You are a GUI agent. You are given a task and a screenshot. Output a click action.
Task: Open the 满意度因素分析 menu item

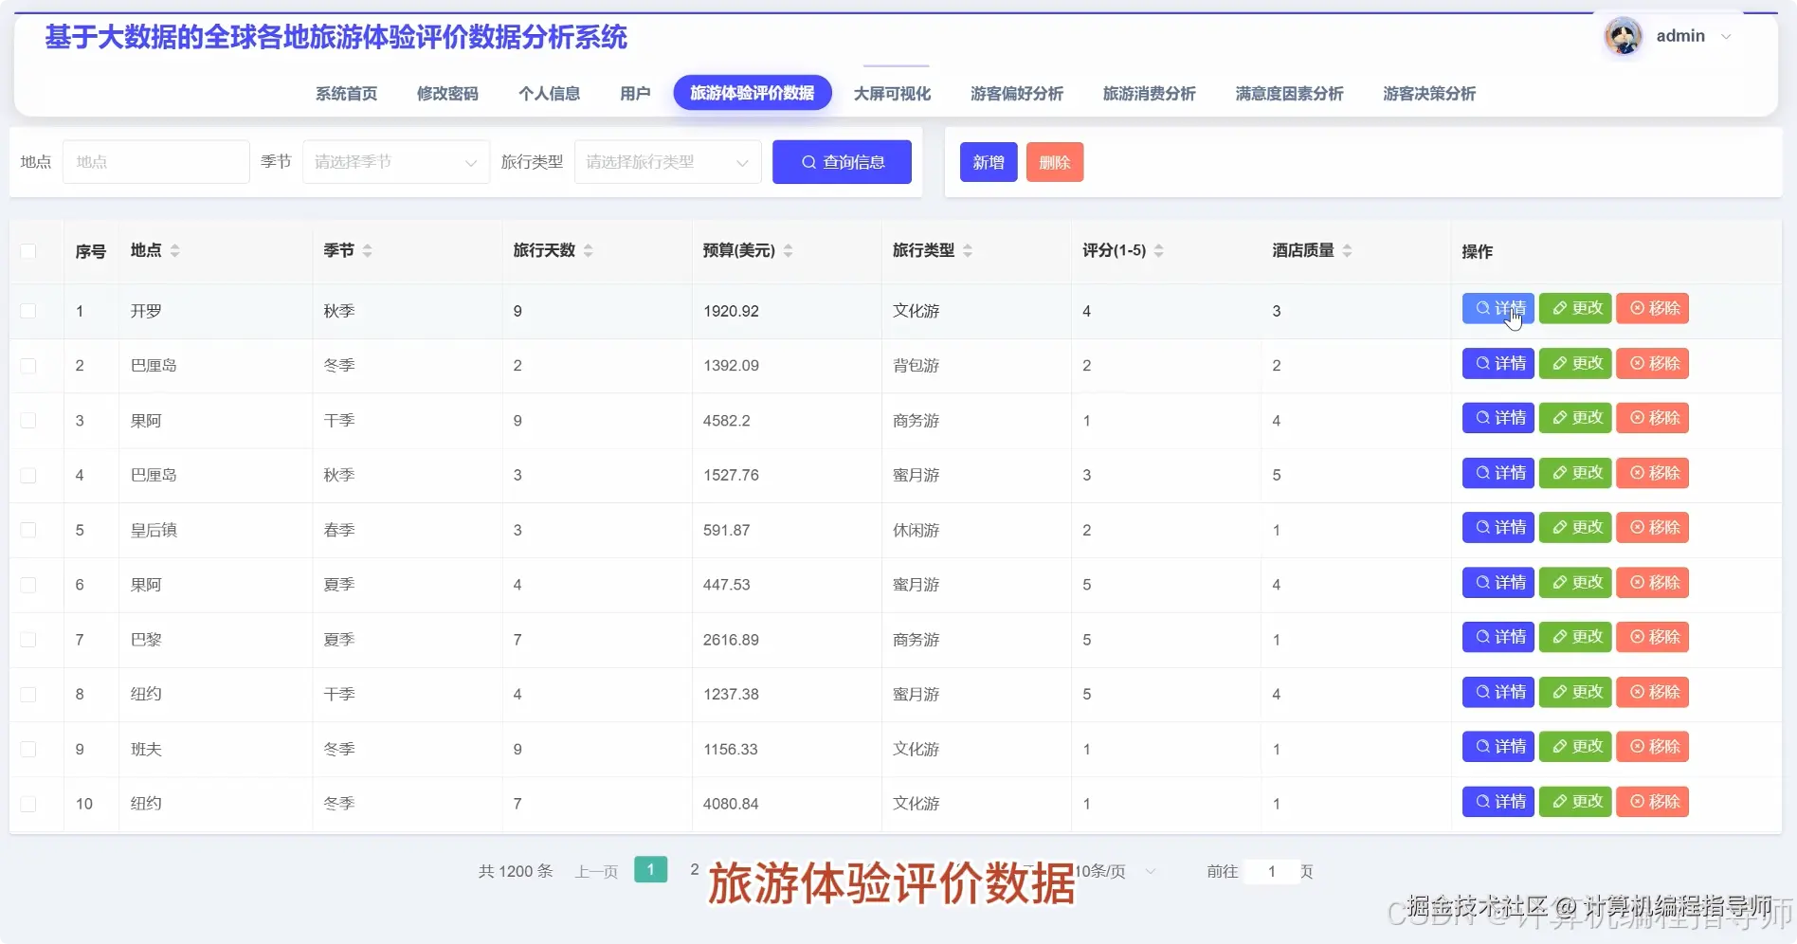tap(1288, 93)
